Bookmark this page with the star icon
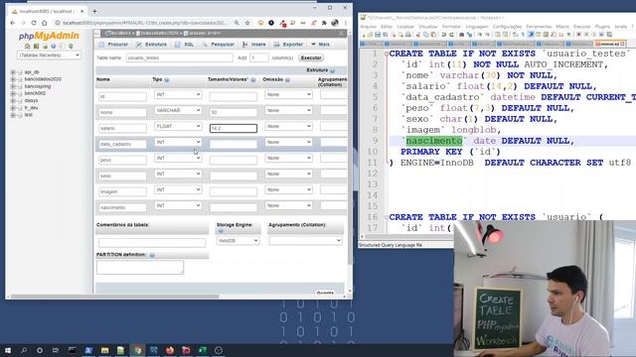The width and height of the screenshot is (636, 357). (247, 23)
